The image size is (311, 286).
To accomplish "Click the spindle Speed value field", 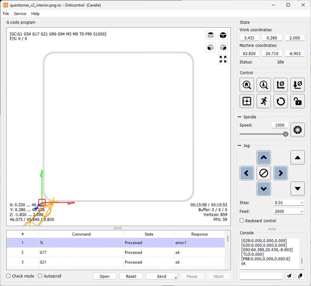I will (279, 125).
